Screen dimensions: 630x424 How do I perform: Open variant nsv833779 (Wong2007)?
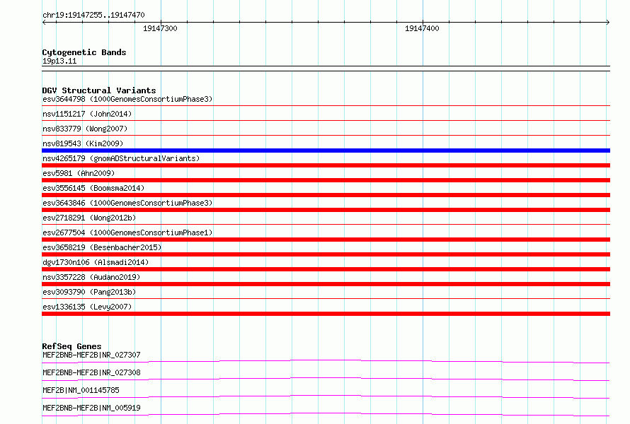click(85, 129)
